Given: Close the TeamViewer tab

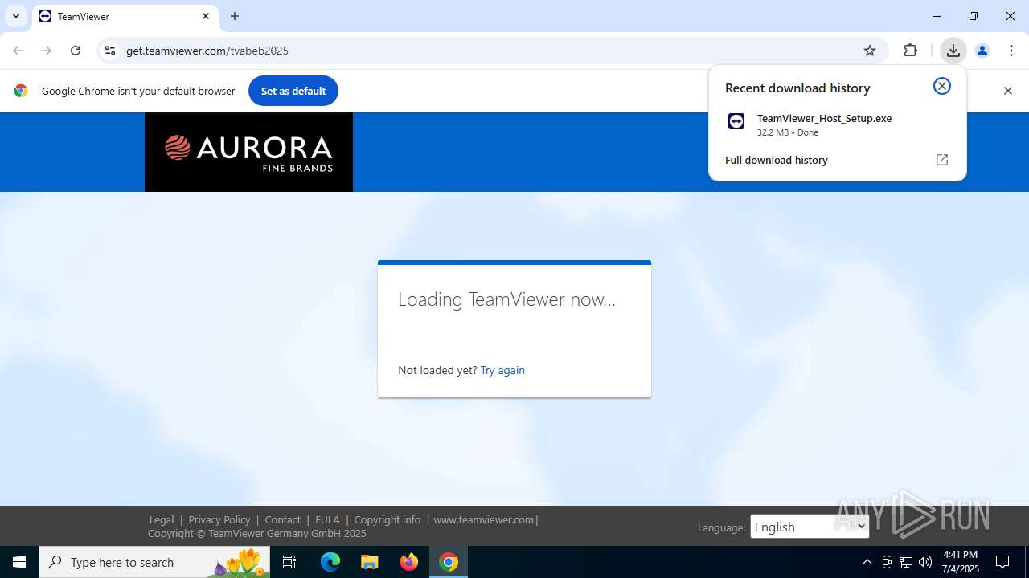Looking at the screenshot, I should click(206, 16).
